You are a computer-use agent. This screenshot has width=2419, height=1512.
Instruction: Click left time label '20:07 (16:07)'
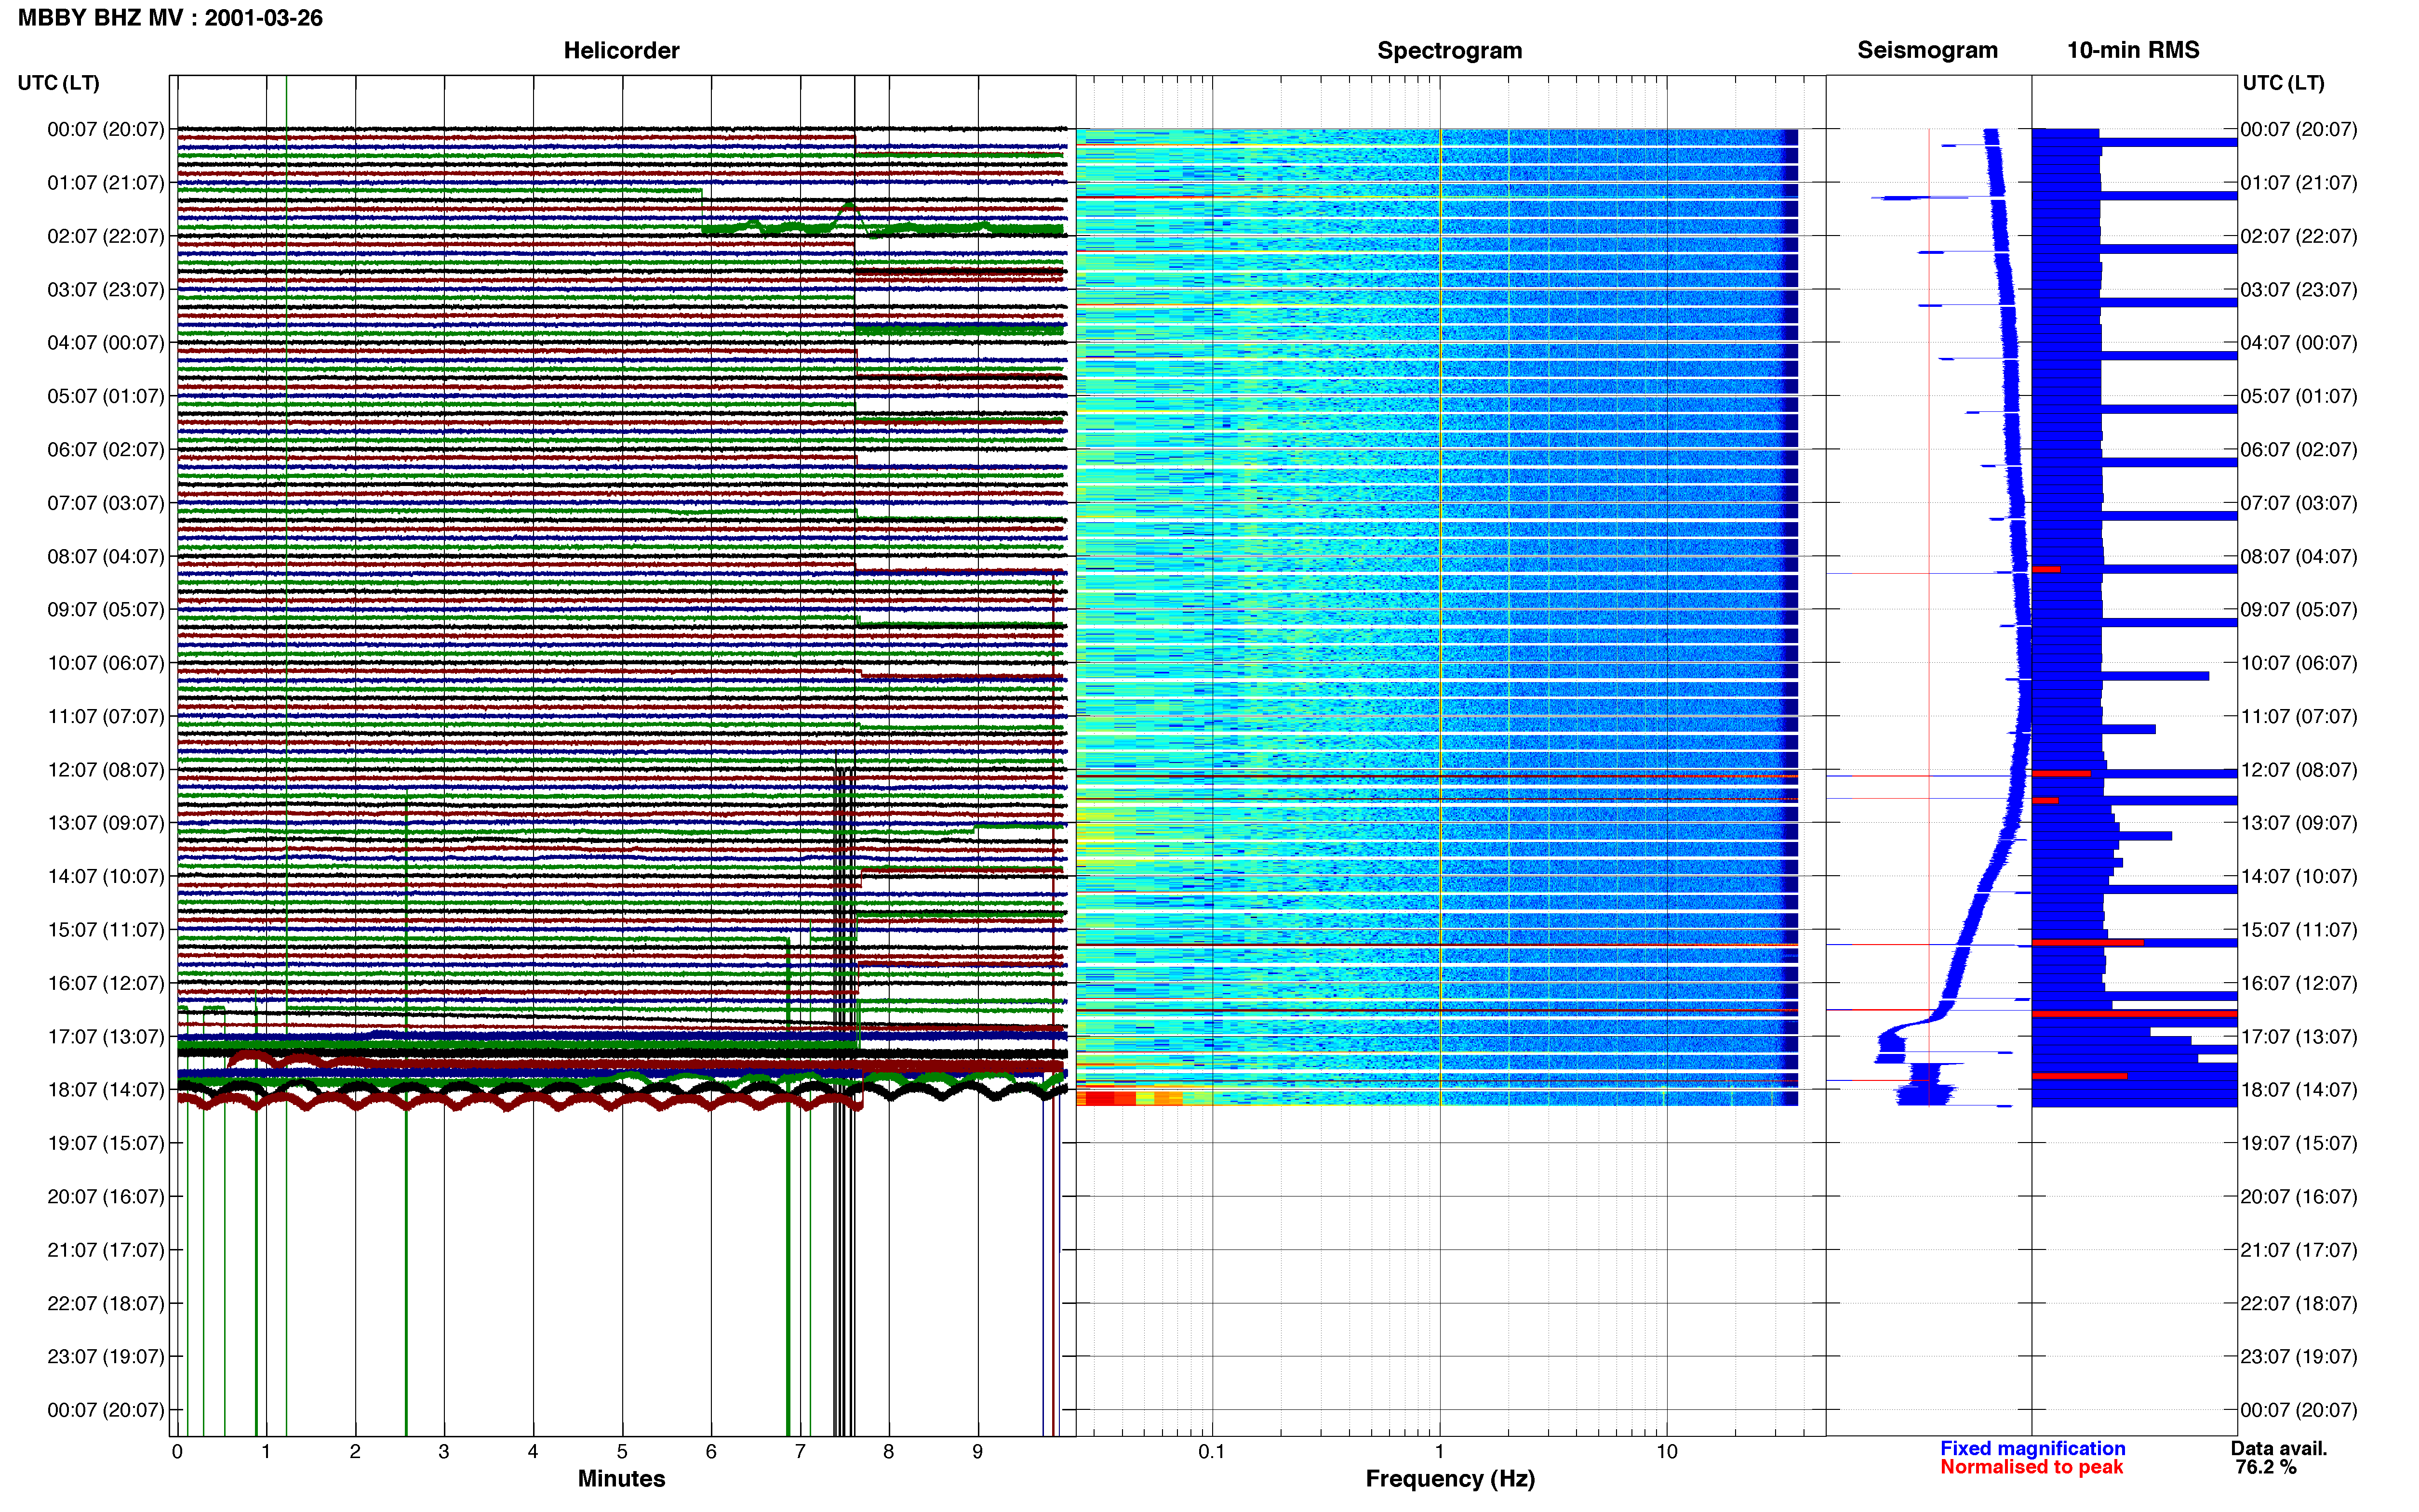pyautogui.click(x=105, y=1196)
